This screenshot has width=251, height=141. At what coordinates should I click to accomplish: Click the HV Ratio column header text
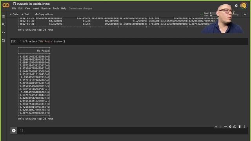tap(43, 51)
